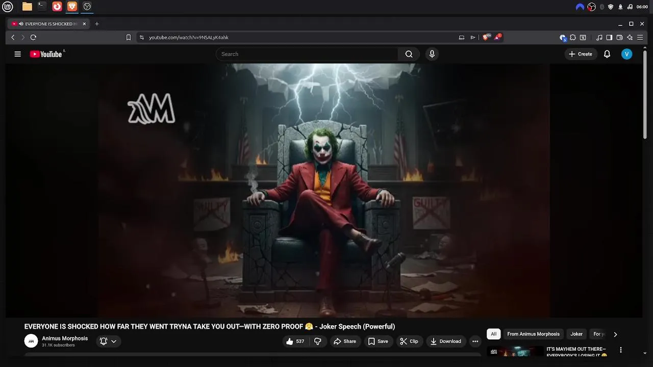Start voice search with microphone icon

(432, 54)
